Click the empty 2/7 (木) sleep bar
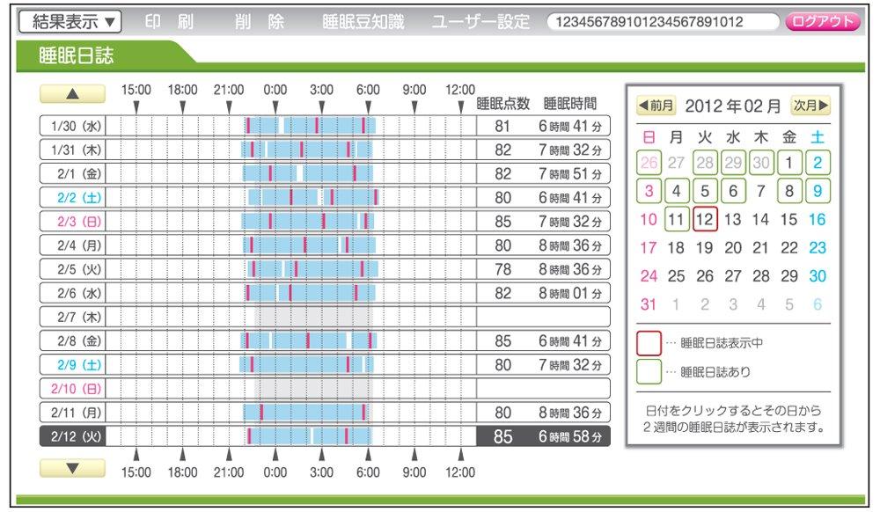This screenshot has height=512, width=880. pos(312,317)
